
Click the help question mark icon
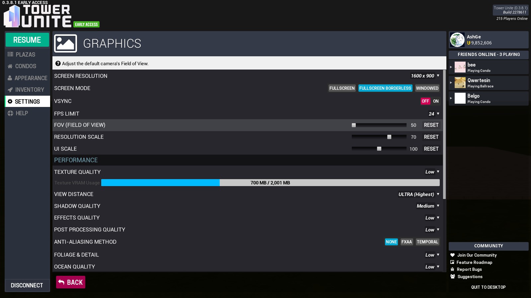pyautogui.click(x=58, y=64)
